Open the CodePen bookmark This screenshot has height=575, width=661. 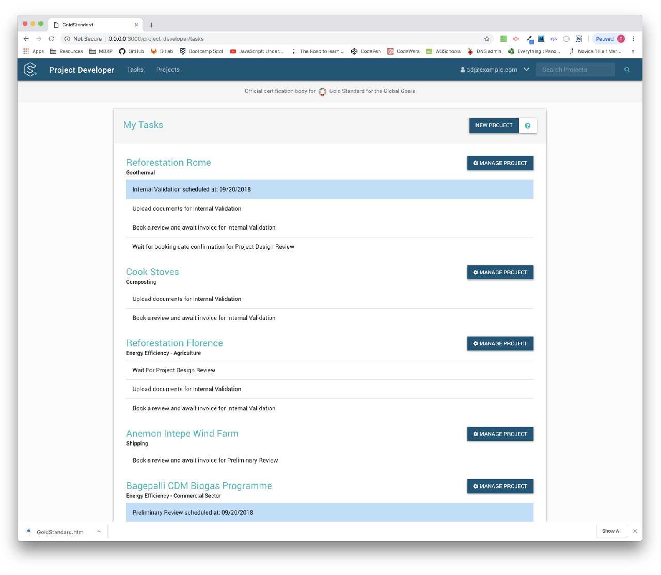(x=366, y=51)
